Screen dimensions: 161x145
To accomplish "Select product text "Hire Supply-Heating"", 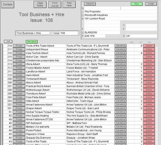I will 37,116.
